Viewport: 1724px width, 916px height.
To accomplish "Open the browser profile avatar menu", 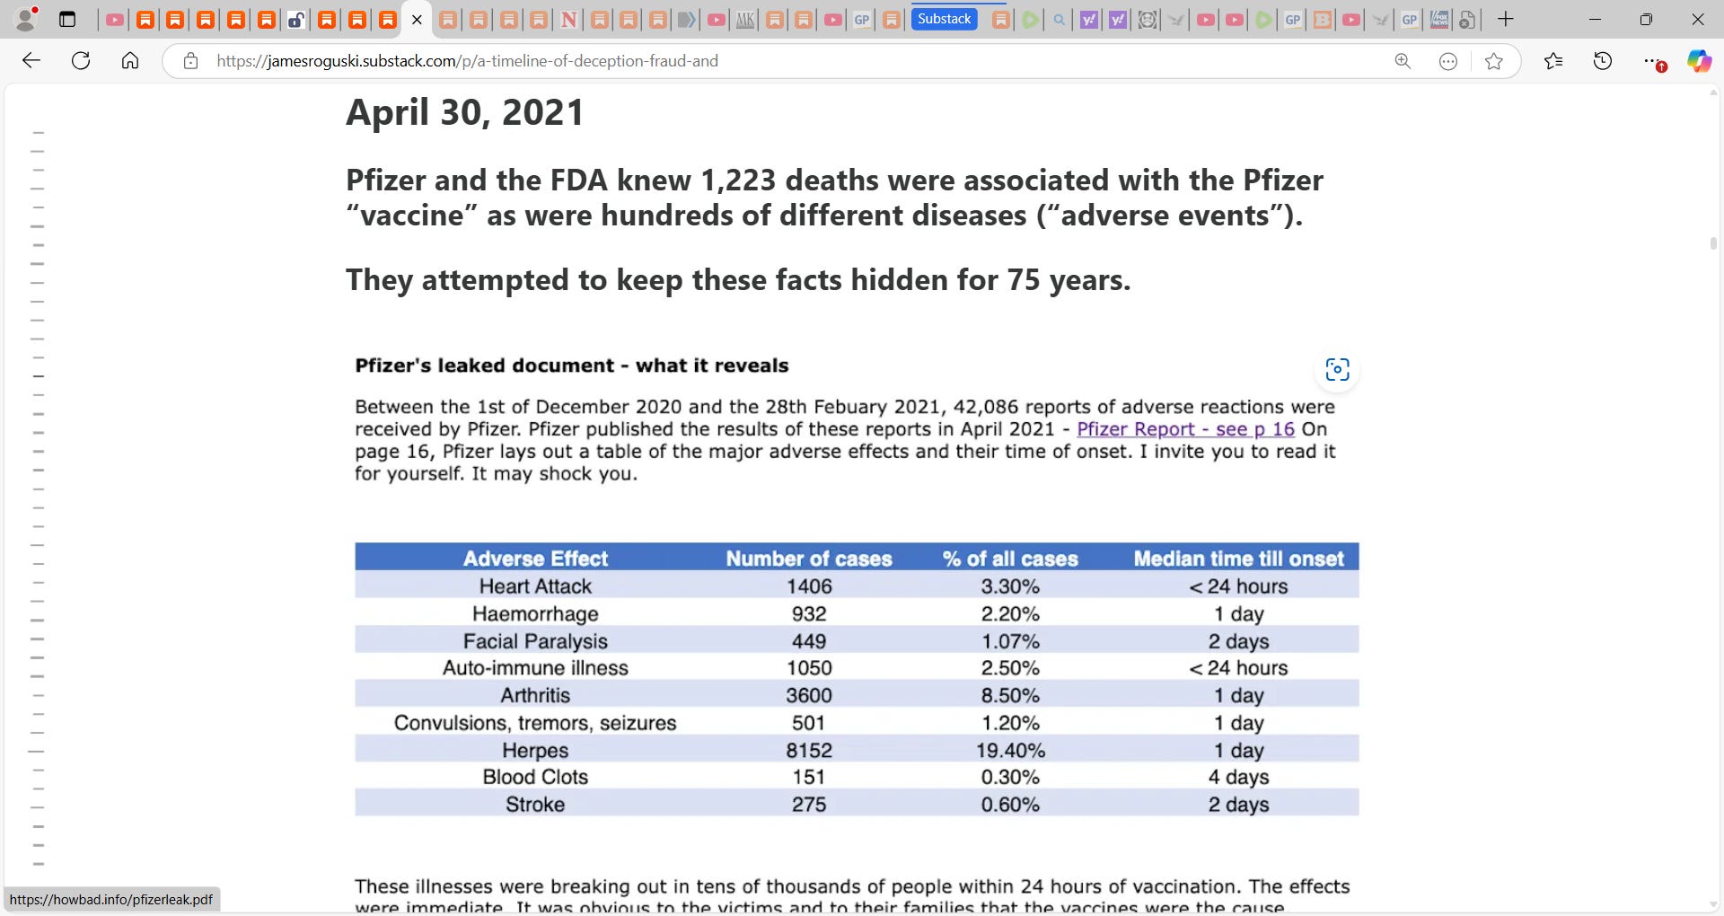I will click(27, 19).
